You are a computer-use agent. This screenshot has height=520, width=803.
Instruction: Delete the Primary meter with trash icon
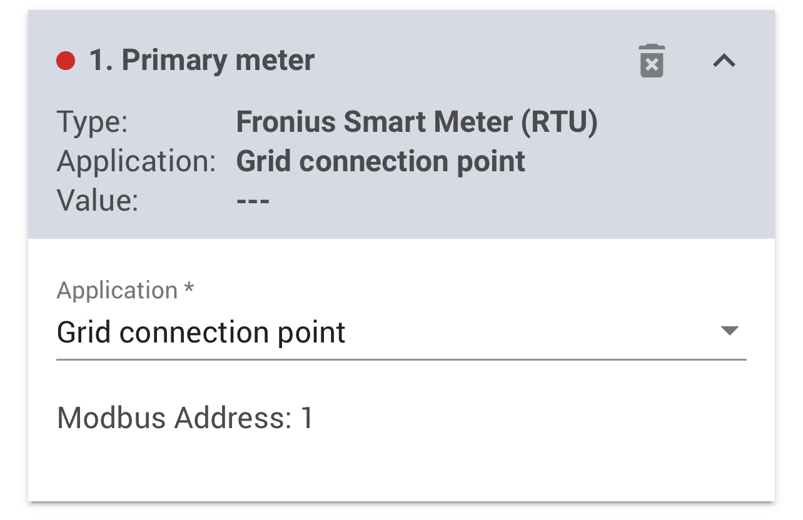click(x=651, y=61)
